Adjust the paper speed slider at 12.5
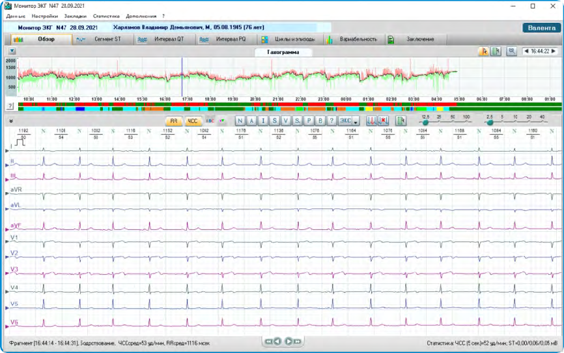This screenshot has width=564, height=353. [426, 122]
